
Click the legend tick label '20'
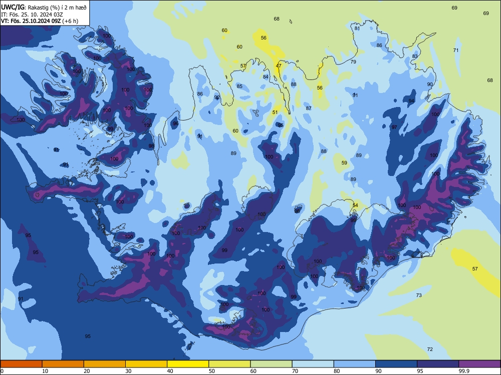[x=87, y=371]
